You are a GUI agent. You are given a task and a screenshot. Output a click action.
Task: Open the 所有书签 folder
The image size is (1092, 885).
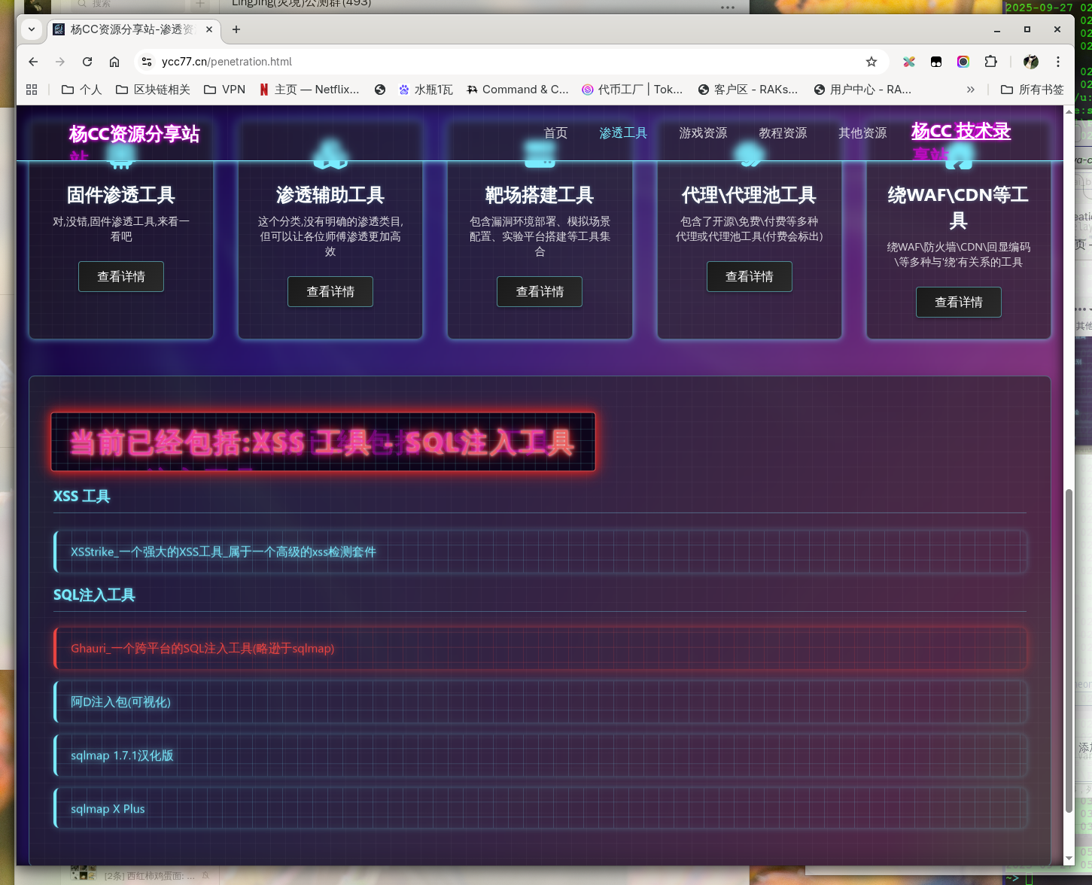(1033, 90)
